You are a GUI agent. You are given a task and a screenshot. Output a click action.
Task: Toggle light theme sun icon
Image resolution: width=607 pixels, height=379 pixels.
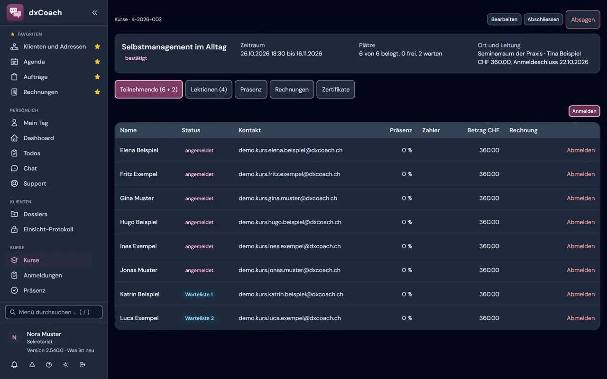[65, 365]
